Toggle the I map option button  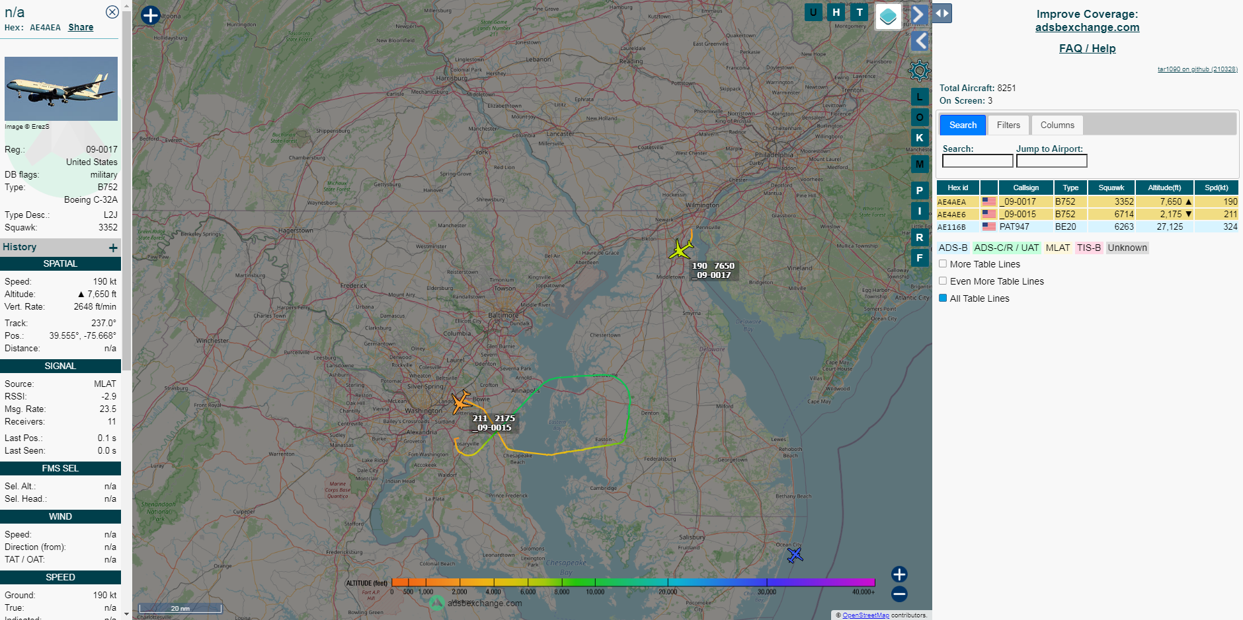(x=920, y=211)
